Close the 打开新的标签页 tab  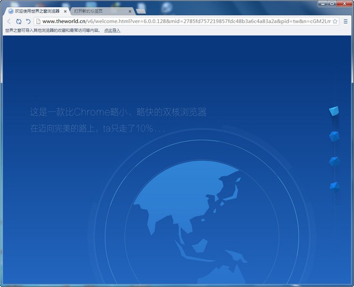click(x=130, y=11)
